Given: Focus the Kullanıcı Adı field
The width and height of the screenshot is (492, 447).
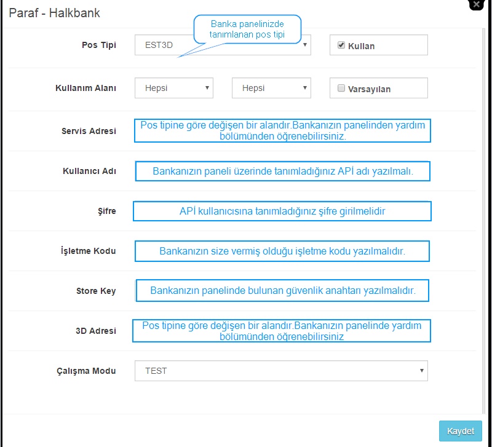Looking at the screenshot, I should 282,171.
